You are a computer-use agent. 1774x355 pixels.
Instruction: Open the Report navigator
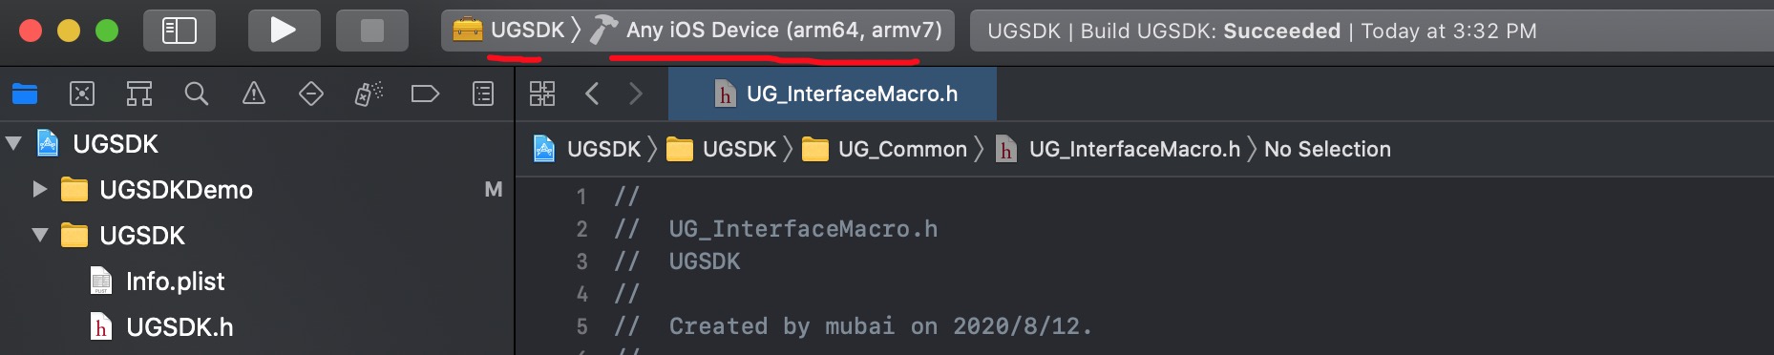pos(483,94)
